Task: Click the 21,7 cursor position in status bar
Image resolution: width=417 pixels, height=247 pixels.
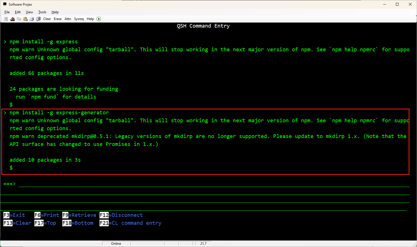Action: point(203,244)
